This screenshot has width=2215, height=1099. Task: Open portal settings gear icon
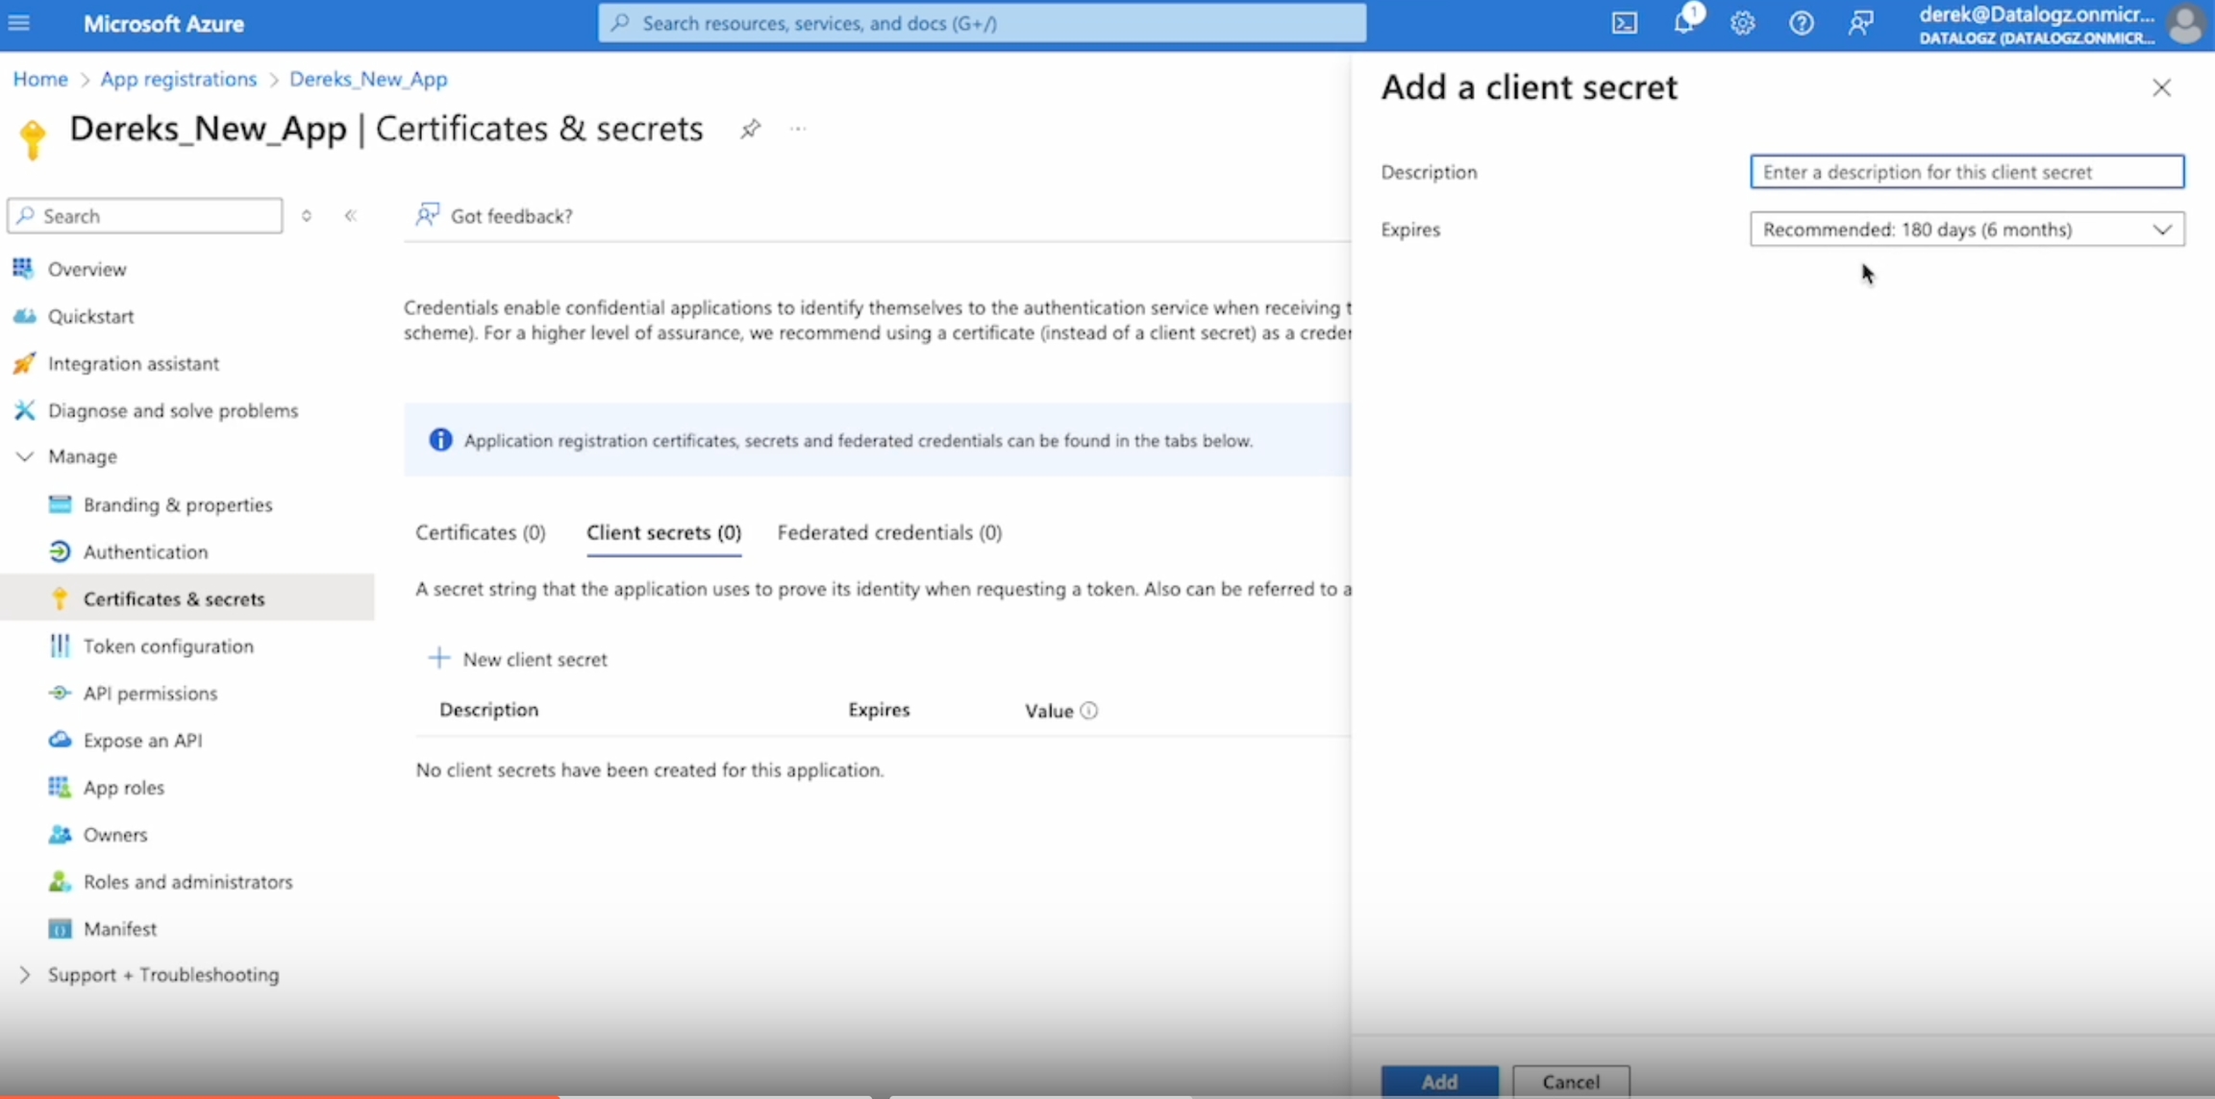pos(1742,23)
